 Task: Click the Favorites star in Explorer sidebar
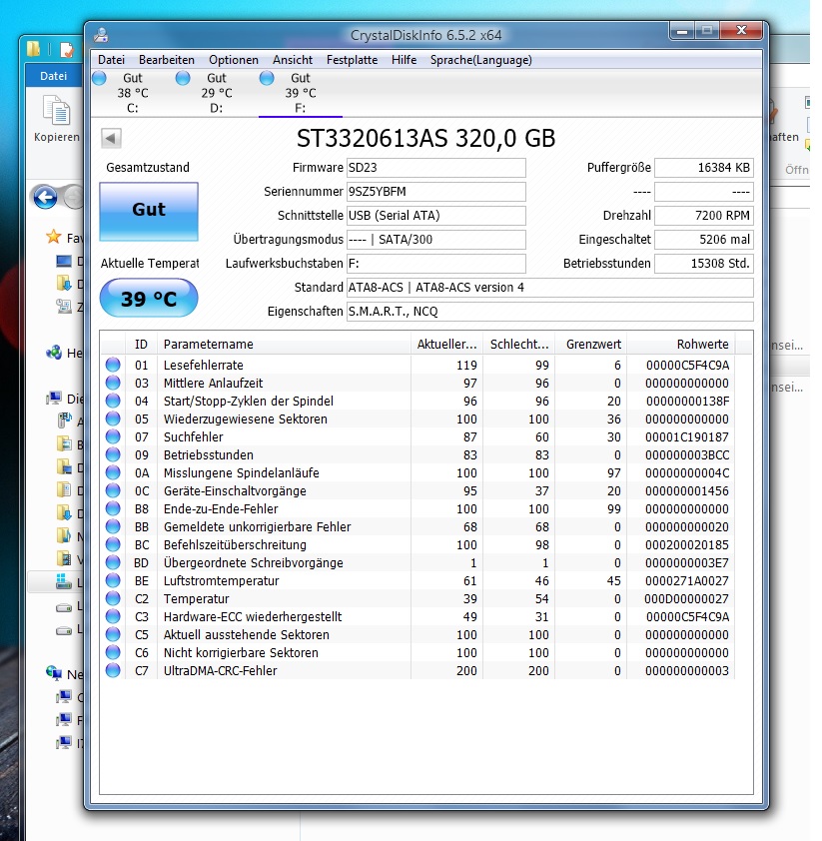(54, 237)
